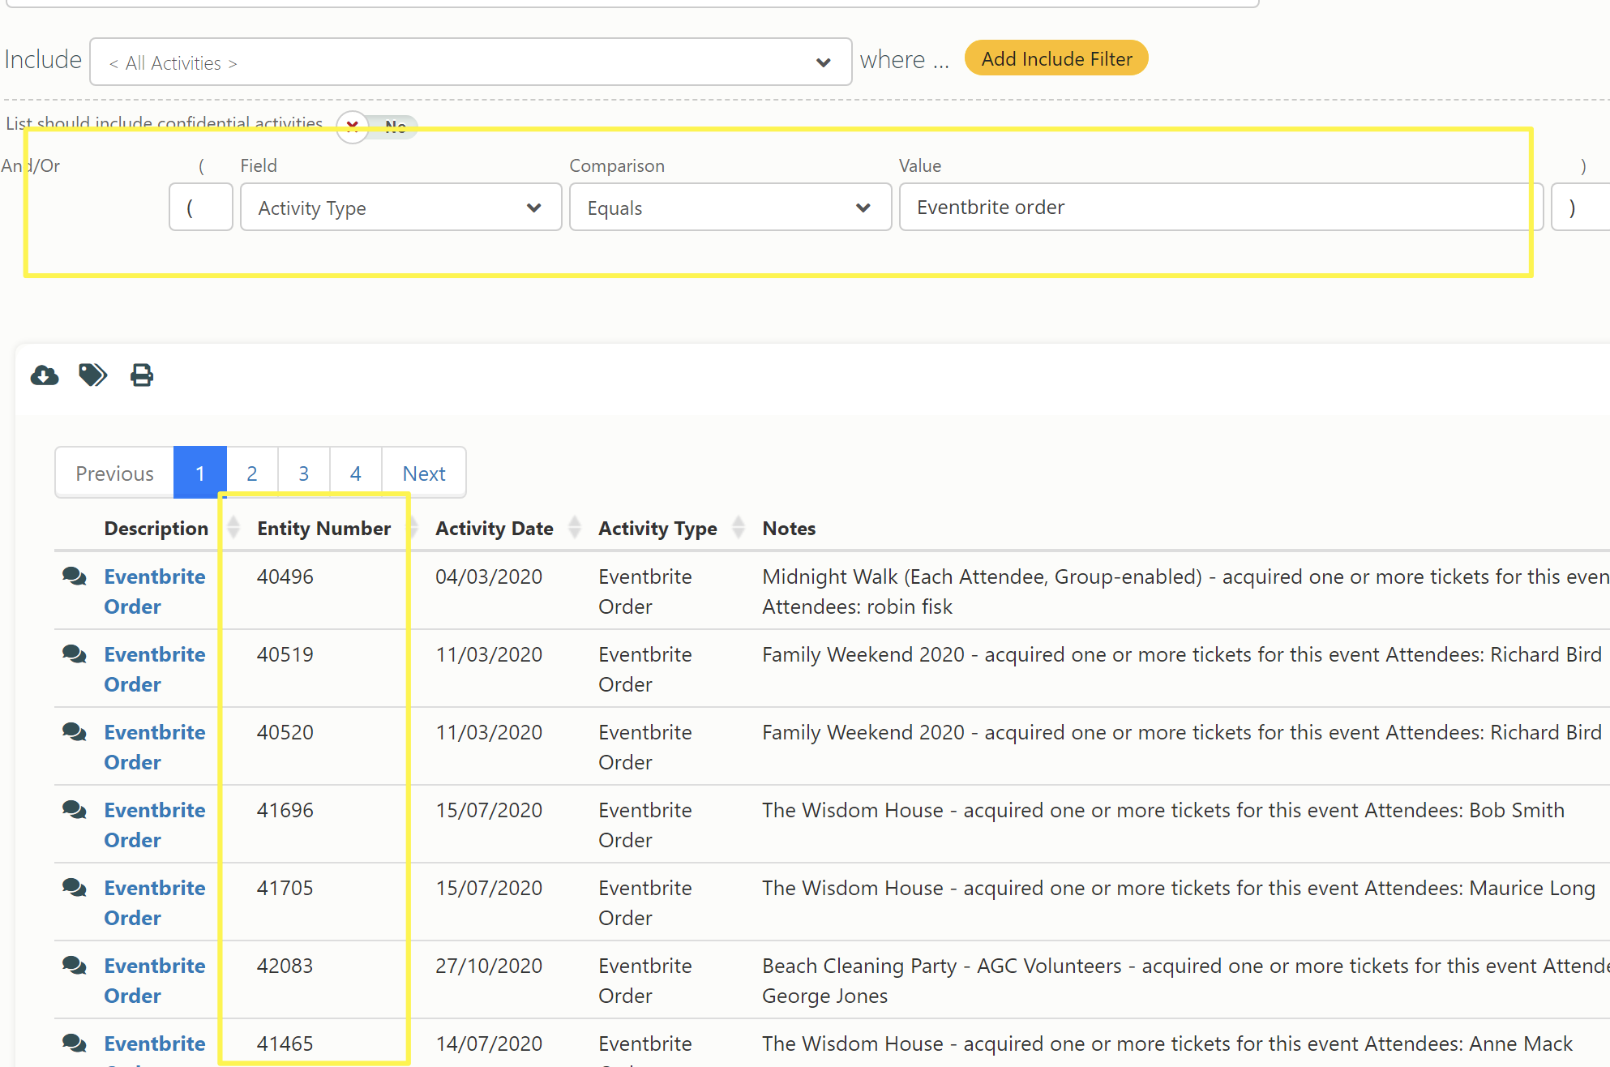The width and height of the screenshot is (1610, 1067).
Task: Click the closing parenthesis input box
Action: 1581,208
